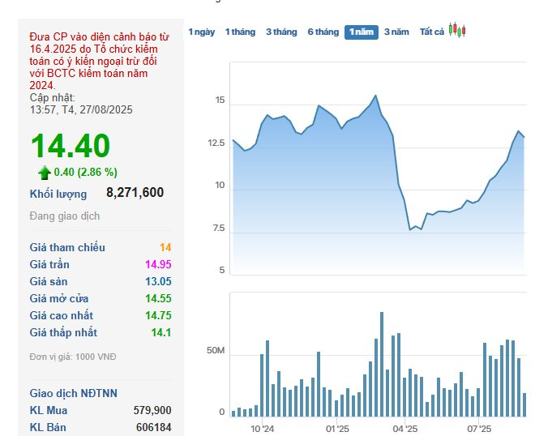Screen dimensions: 535x436
Task: Switch chart to 3 tháng range
Action: coord(281,32)
